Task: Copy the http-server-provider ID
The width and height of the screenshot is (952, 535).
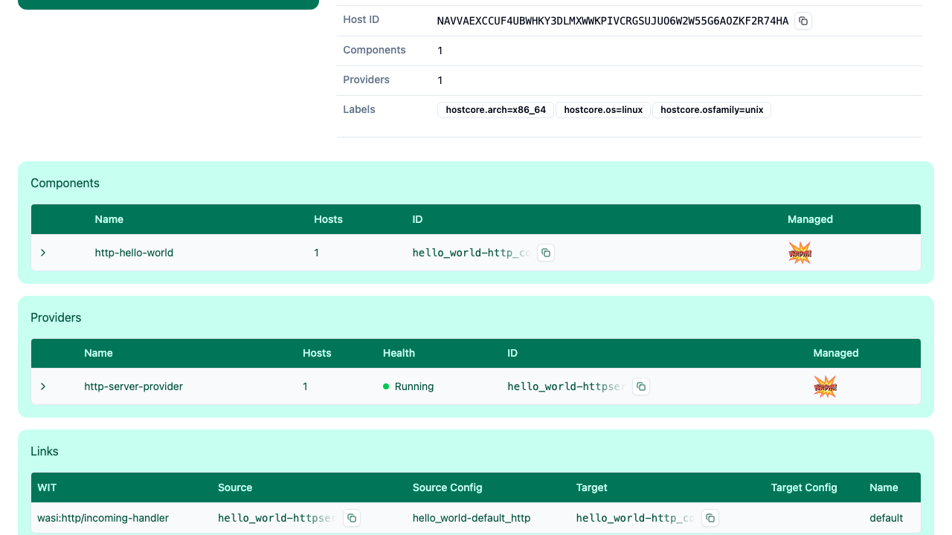Action: pos(641,386)
